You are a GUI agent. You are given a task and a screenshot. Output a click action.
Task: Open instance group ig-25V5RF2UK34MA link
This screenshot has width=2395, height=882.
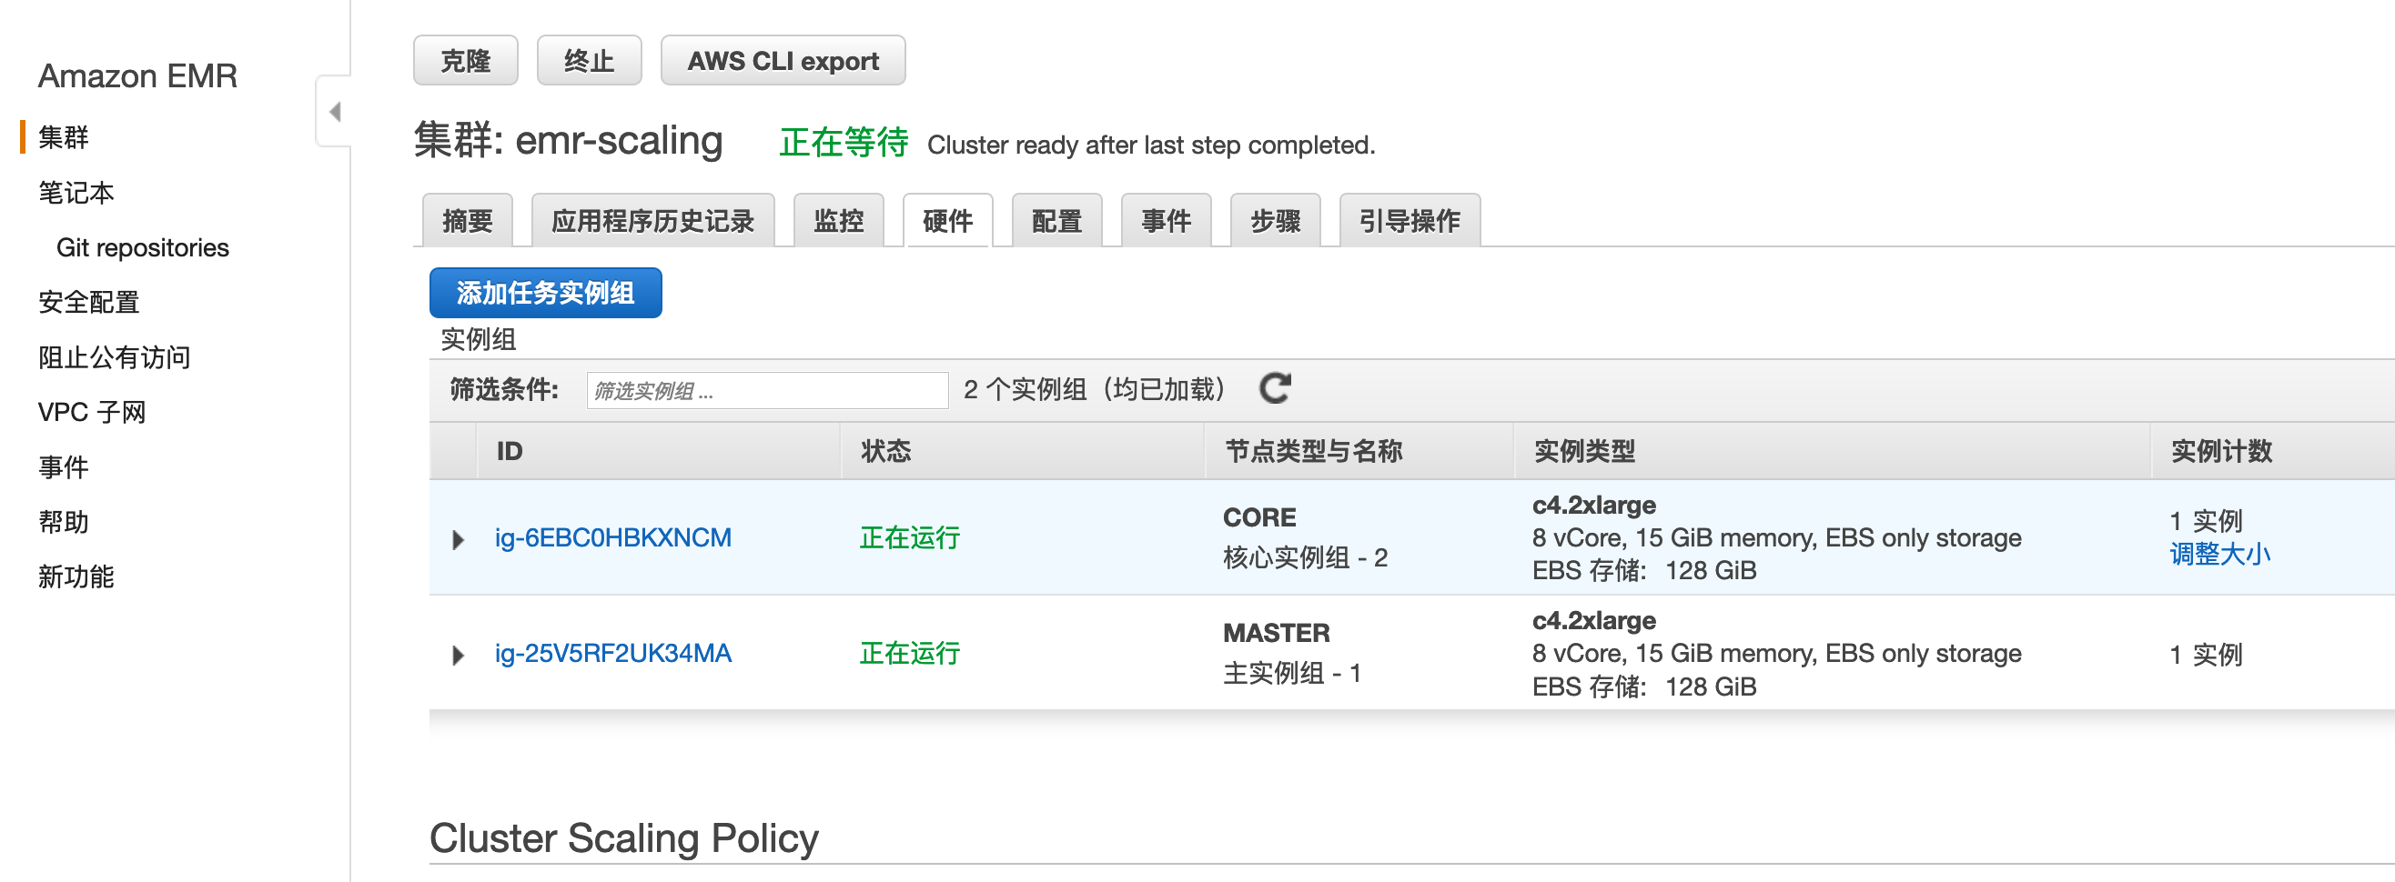[x=612, y=654]
